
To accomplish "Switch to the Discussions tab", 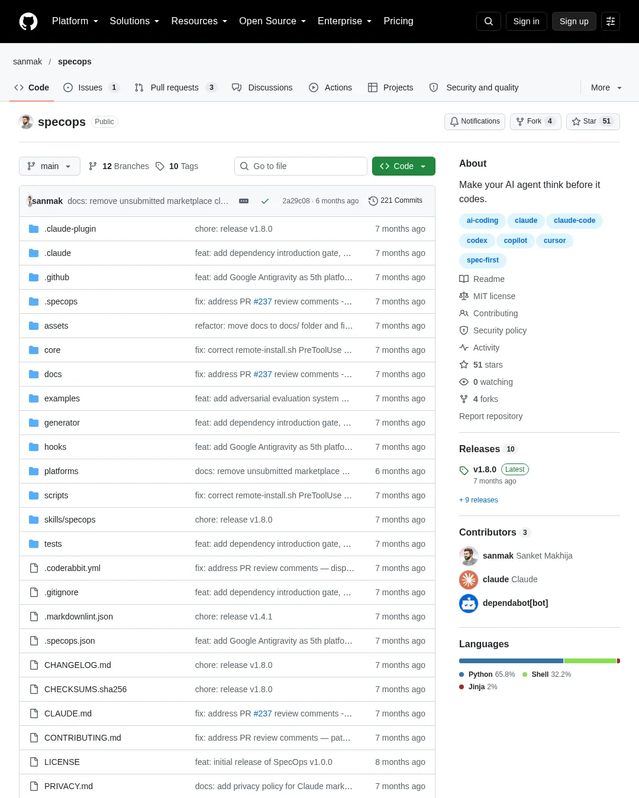I will [x=262, y=87].
